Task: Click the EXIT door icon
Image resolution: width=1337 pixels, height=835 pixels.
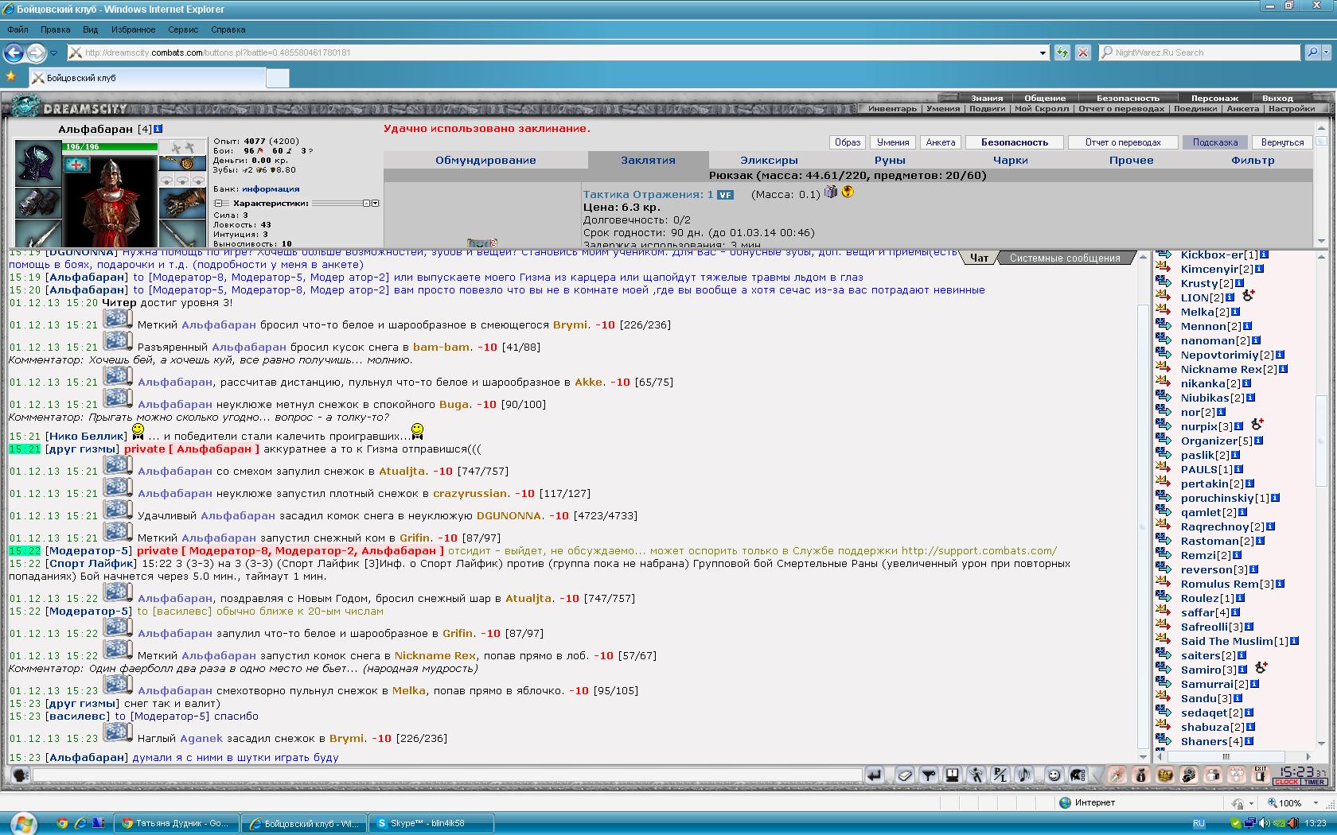Action: click(x=1261, y=775)
